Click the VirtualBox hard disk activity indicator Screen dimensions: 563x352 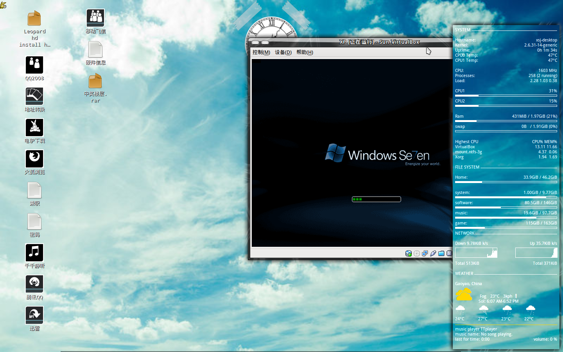[409, 253]
